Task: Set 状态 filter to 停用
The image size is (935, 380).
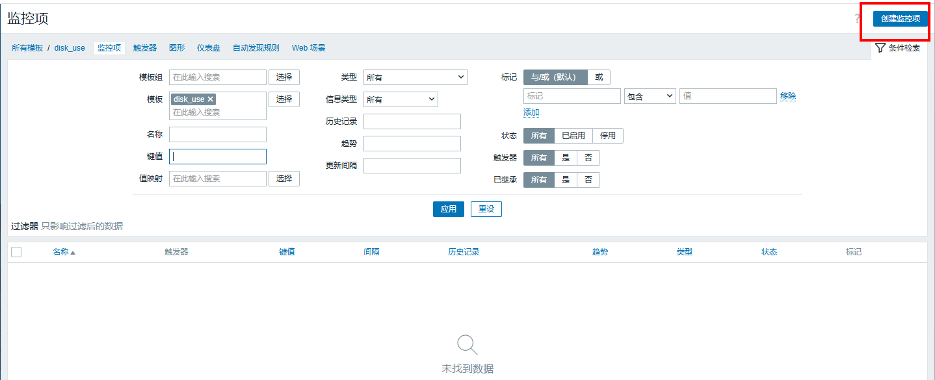Action: point(608,136)
